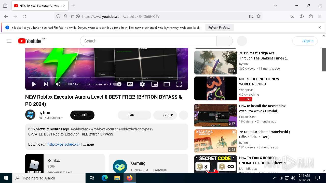Click the video progress bar
This screenshot has height=183, width=326.
(106, 77)
